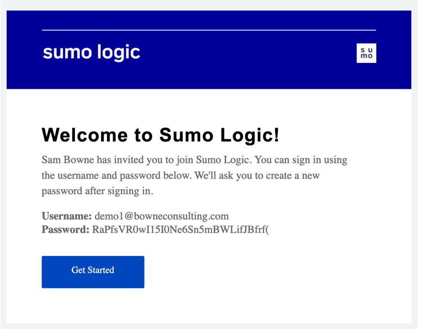The image size is (423, 329).
Task: Click "Sumo Logic!" in the bold heading
Action: pos(219,135)
